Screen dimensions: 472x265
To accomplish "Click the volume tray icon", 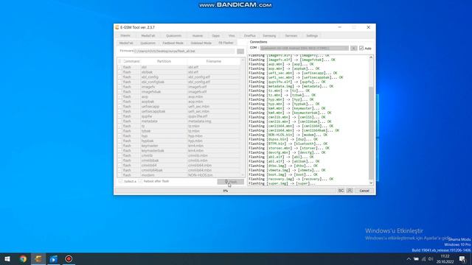I will (x=431, y=259).
